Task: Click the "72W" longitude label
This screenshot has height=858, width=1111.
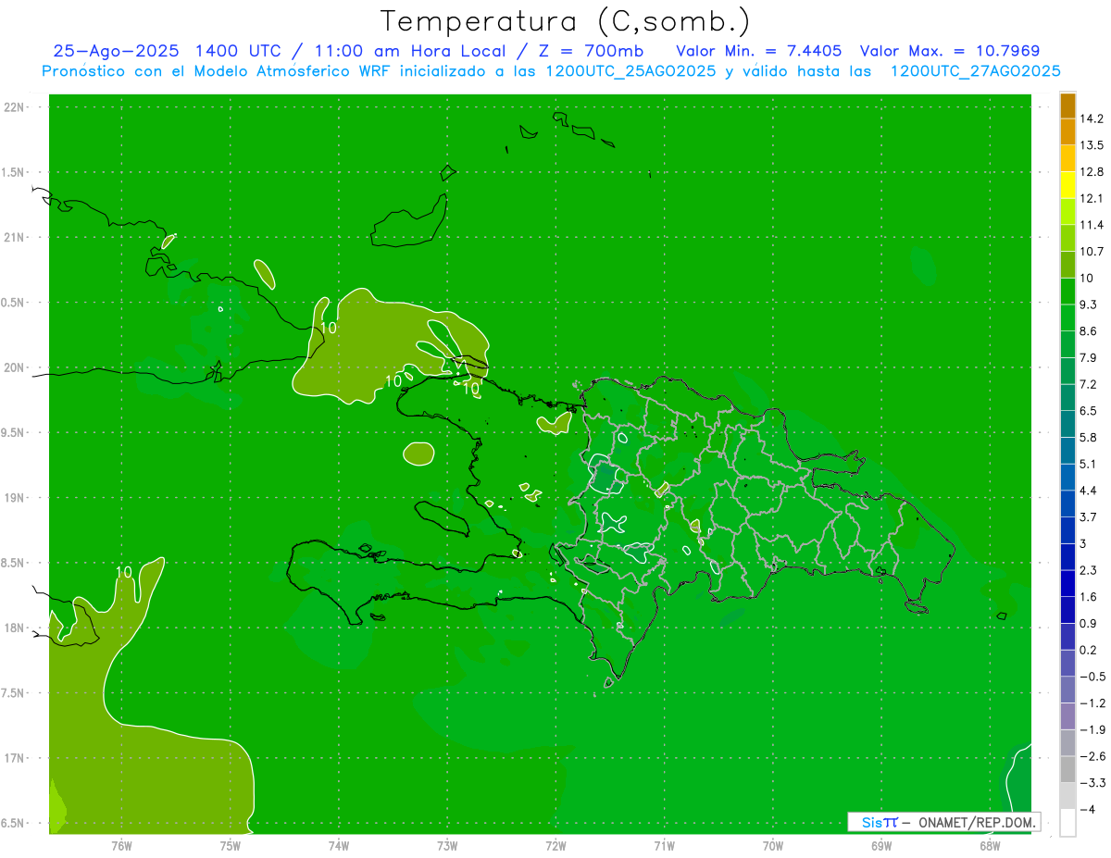Action: click(x=555, y=845)
